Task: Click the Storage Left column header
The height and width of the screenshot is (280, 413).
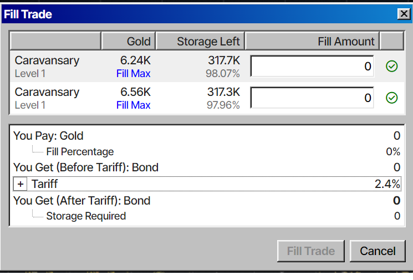Action: [x=200, y=41]
